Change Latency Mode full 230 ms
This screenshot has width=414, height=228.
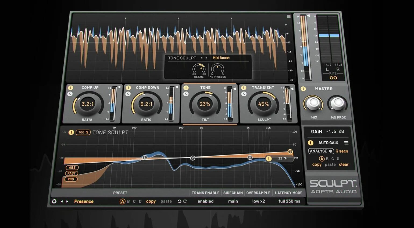click(x=289, y=201)
